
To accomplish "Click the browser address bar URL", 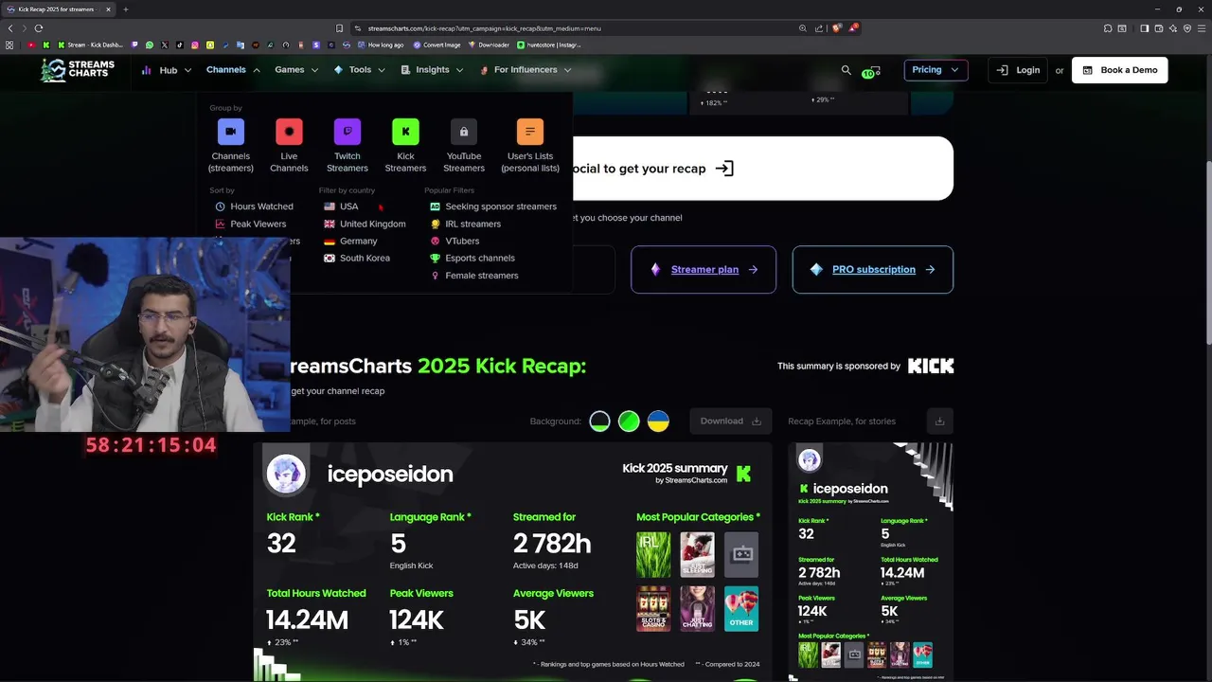I will (x=484, y=28).
